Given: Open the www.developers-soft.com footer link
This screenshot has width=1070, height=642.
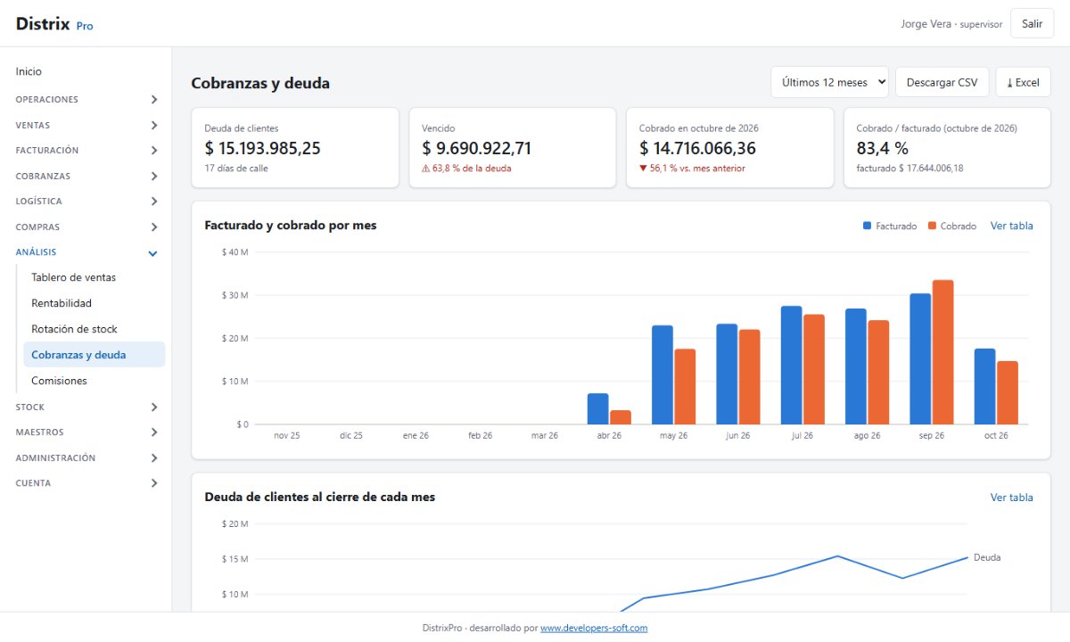Looking at the screenshot, I should coord(594,628).
